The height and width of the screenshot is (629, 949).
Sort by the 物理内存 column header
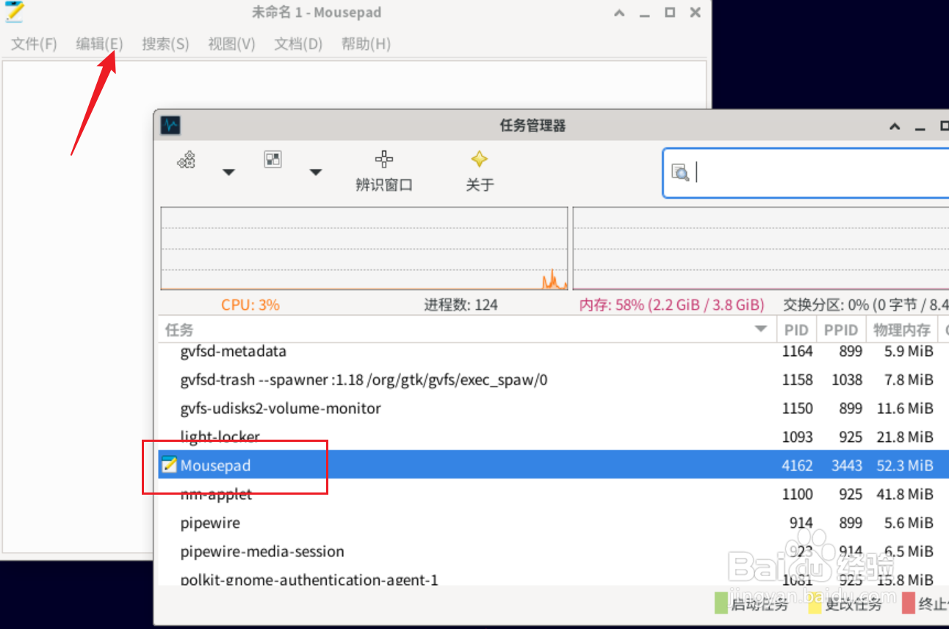(902, 330)
